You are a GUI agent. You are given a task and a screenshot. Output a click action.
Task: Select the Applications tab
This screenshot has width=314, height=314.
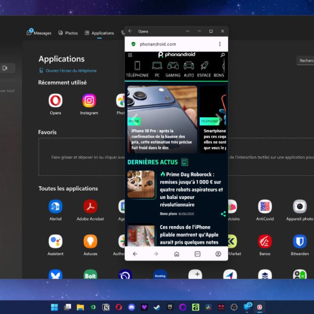(99, 33)
